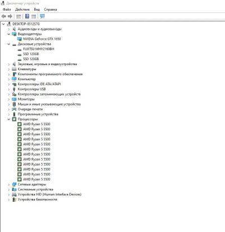Select the NVIDIA GeForce GTX 1650 adapter icon

click(20, 39)
